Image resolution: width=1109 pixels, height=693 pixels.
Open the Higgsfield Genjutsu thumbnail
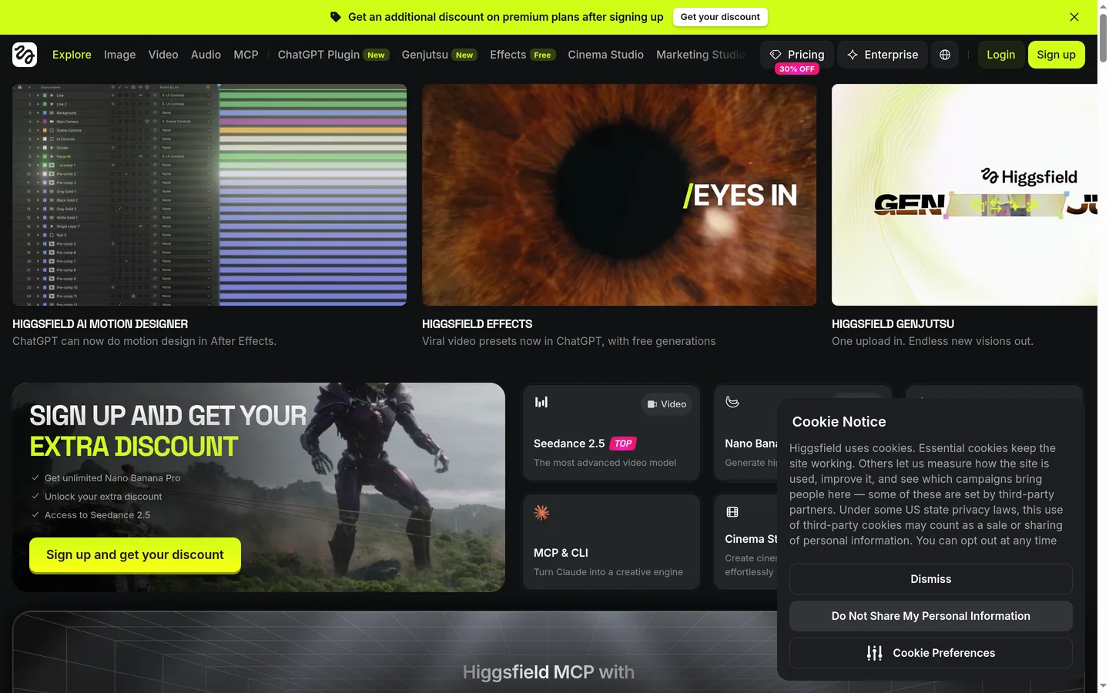[x=964, y=195]
